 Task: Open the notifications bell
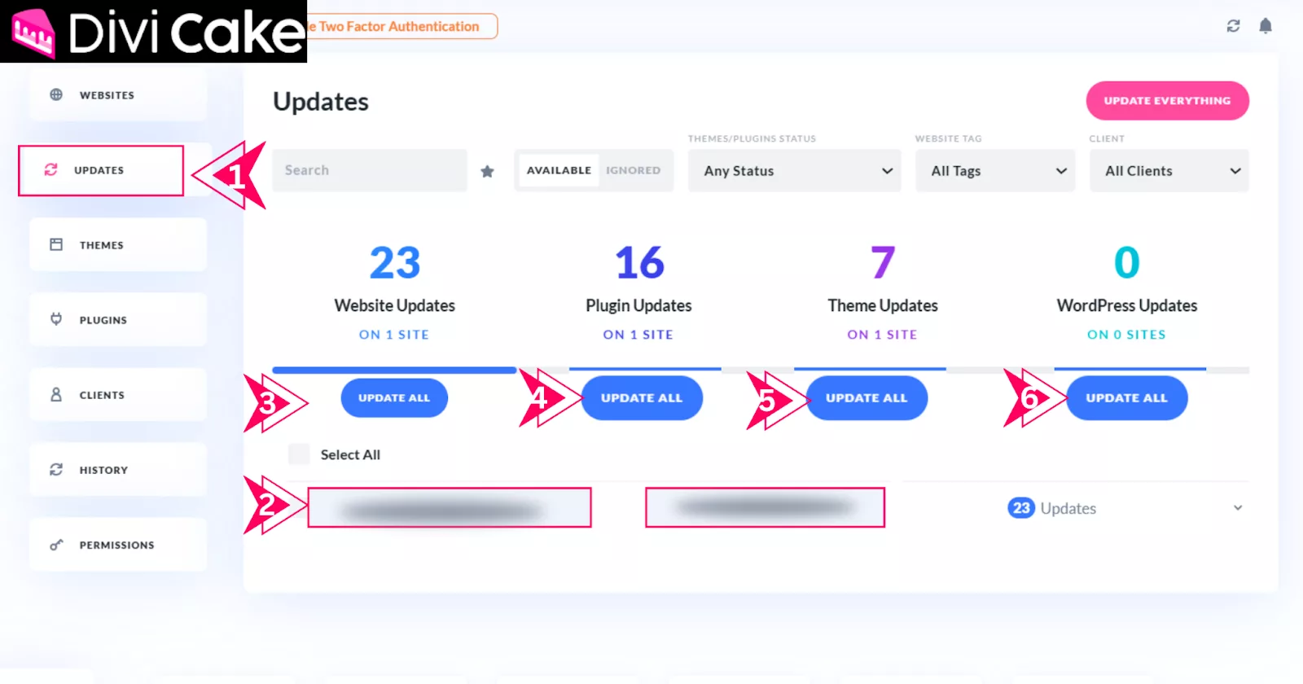click(x=1266, y=26)
